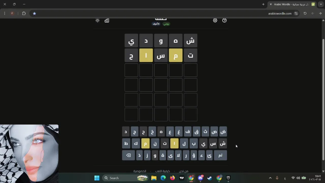Open the browser three-dot menu
The image size is (325, 183).
(5, 13)
